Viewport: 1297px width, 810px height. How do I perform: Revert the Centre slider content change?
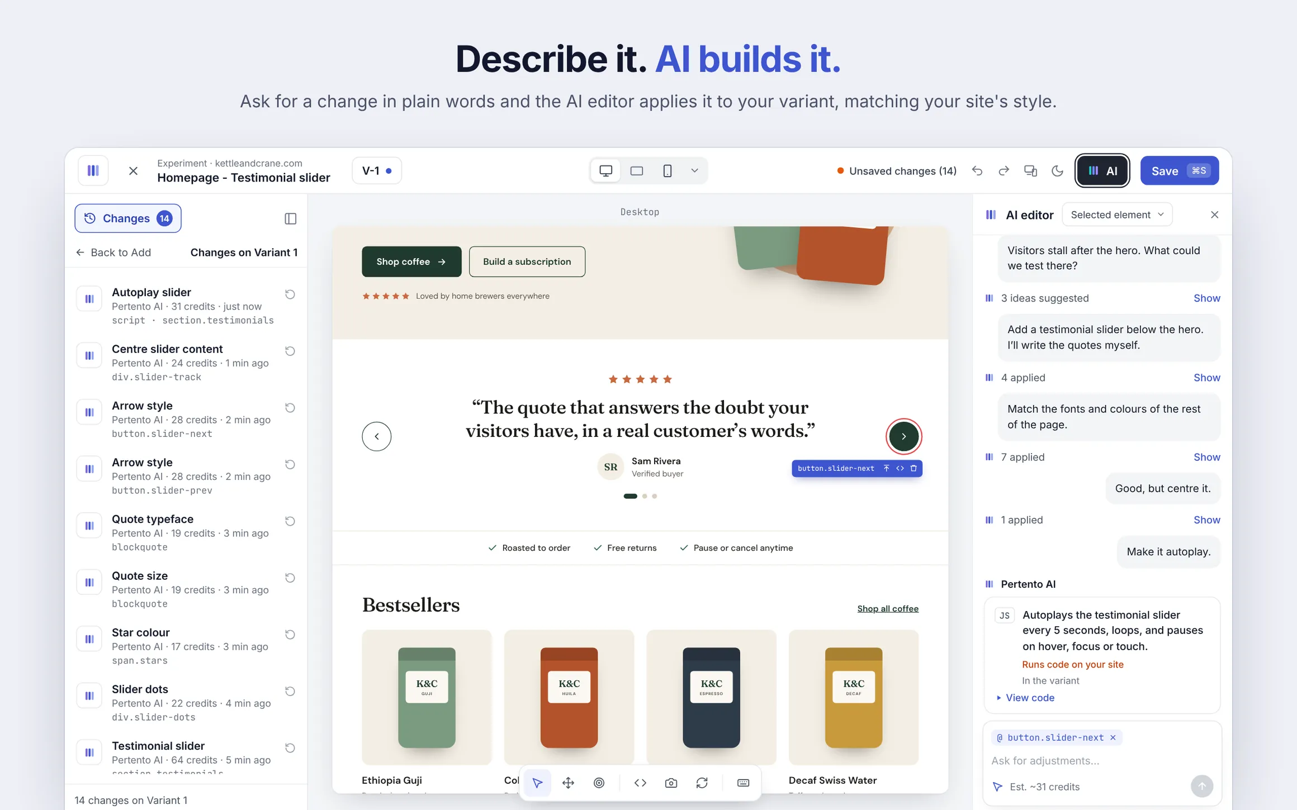click(290, 351)
